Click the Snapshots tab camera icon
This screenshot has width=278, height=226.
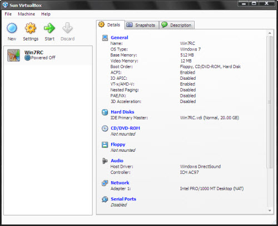[129, 25]
